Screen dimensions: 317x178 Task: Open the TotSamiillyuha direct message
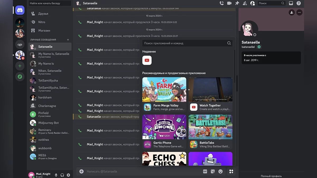click(x=50, y=80)
